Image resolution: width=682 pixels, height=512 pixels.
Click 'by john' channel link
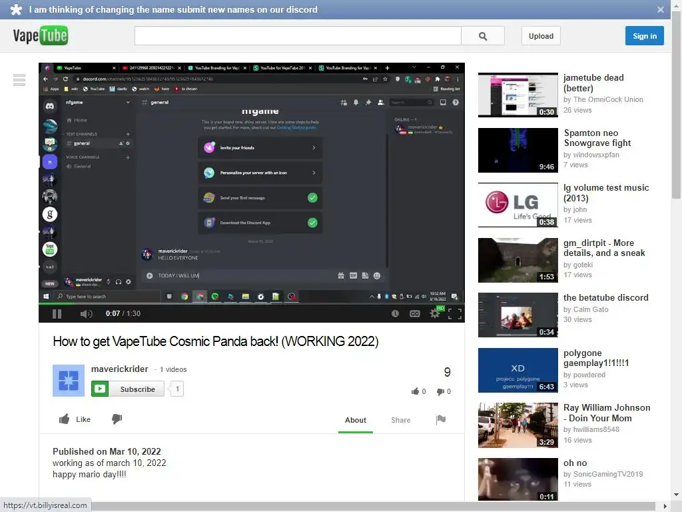[575, 209]
